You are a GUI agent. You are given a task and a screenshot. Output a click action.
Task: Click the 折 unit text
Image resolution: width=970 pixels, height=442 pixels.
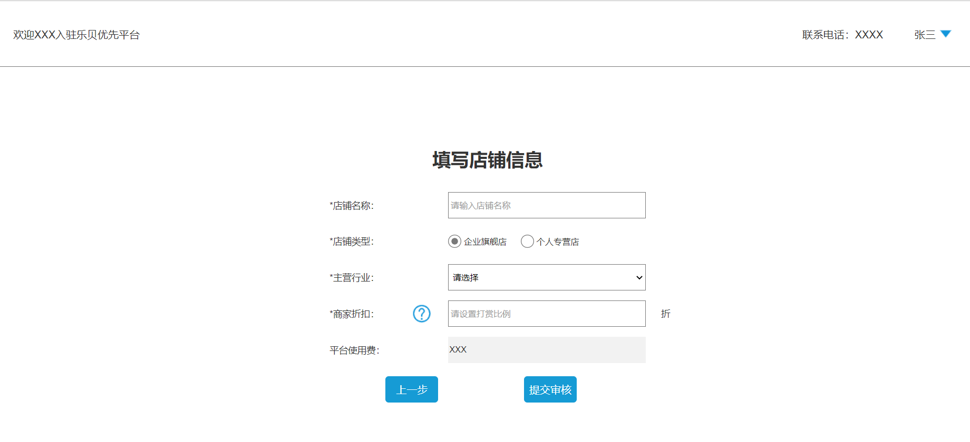pos(666,314)
